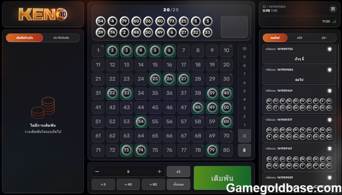This screenshot has width=342, height=195.
Task: Select quick-pick count 5
Action: (244, 91)
